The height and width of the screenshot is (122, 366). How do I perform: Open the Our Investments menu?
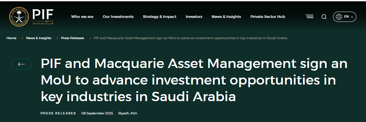[118, 17]
